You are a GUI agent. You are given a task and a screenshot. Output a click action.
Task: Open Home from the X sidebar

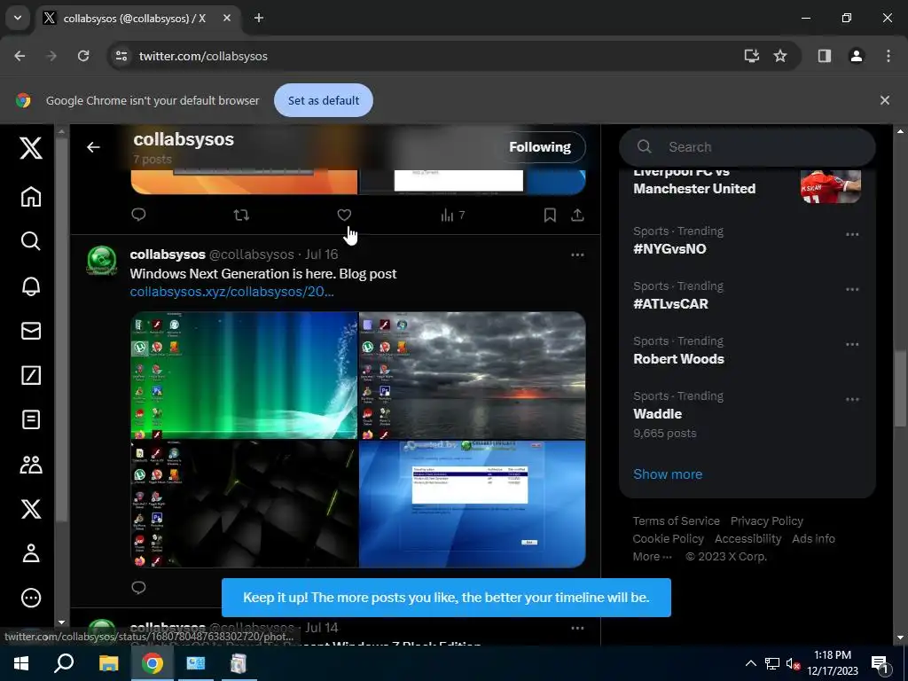31,197
